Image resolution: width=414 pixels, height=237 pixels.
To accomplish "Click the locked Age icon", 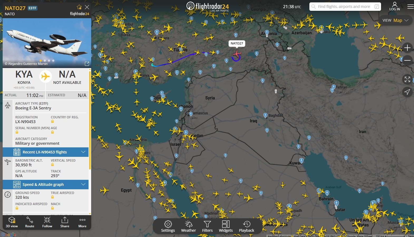I will 52,132.
